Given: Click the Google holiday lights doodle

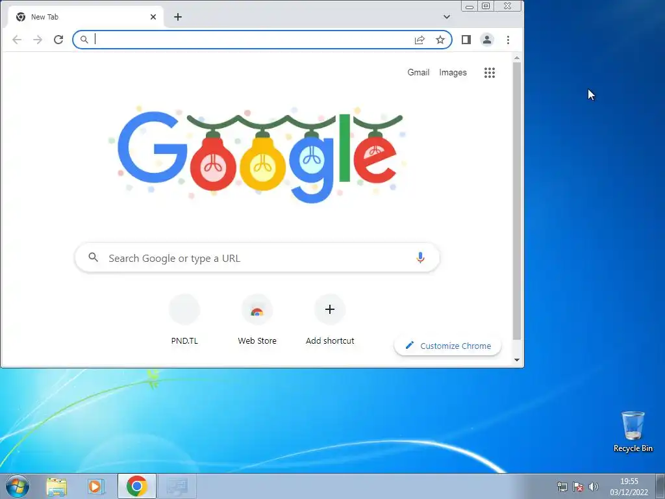Looking at the screenshot, I should pos(257,155).
